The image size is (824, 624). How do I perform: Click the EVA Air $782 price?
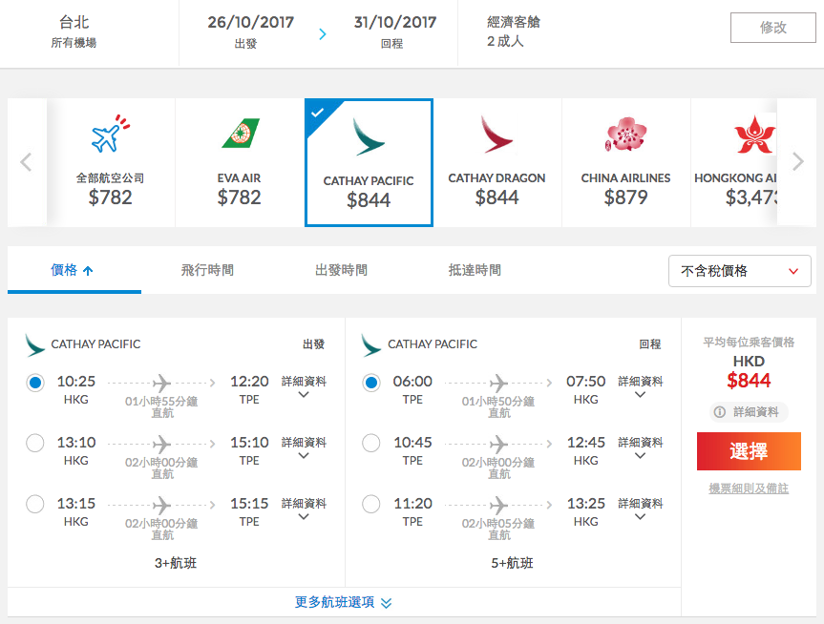tap(239, 198)
